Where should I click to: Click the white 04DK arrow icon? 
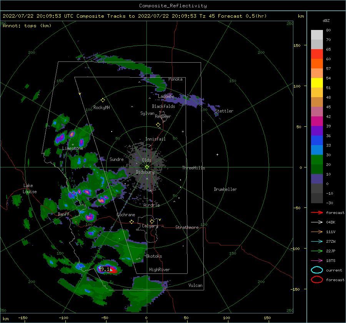[317, 222]
